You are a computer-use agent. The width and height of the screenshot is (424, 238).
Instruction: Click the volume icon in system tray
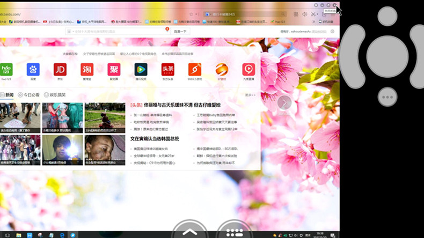(296, 235)
